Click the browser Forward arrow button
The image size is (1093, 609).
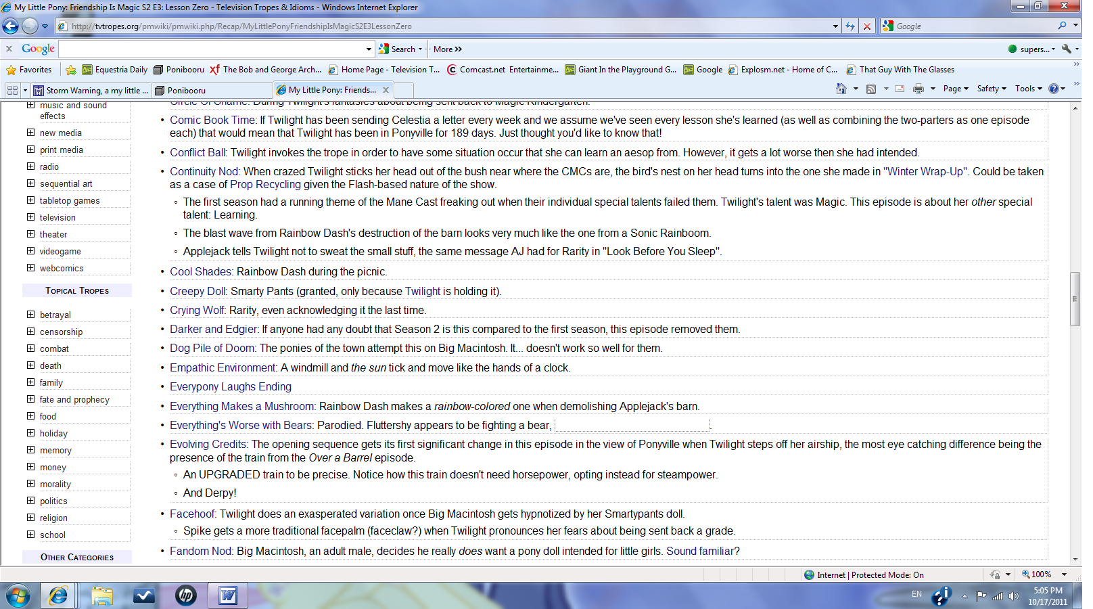pos(30,26)
